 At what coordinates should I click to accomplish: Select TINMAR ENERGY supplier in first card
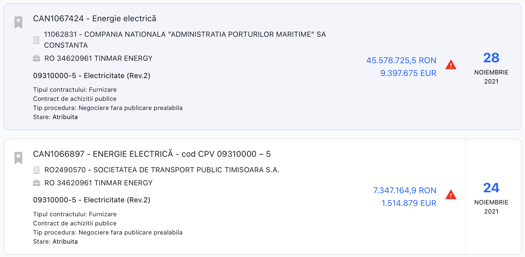99,58
